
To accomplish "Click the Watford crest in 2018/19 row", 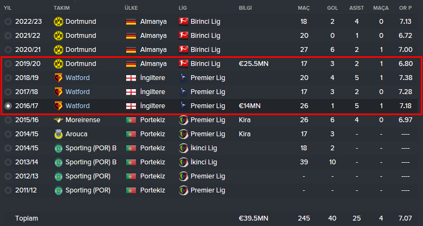I will [58, 78].
